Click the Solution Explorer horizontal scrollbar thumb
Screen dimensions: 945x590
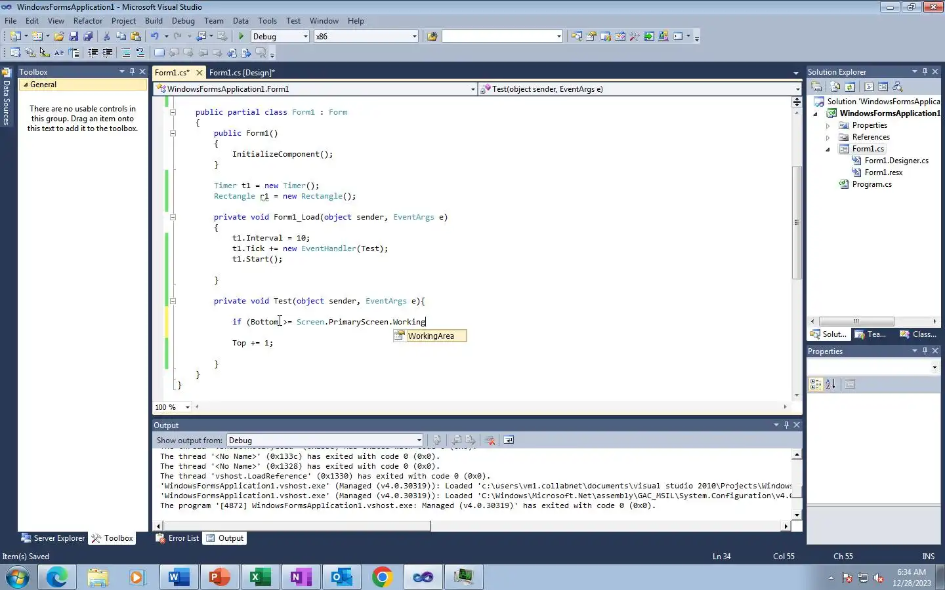(856, 321)
